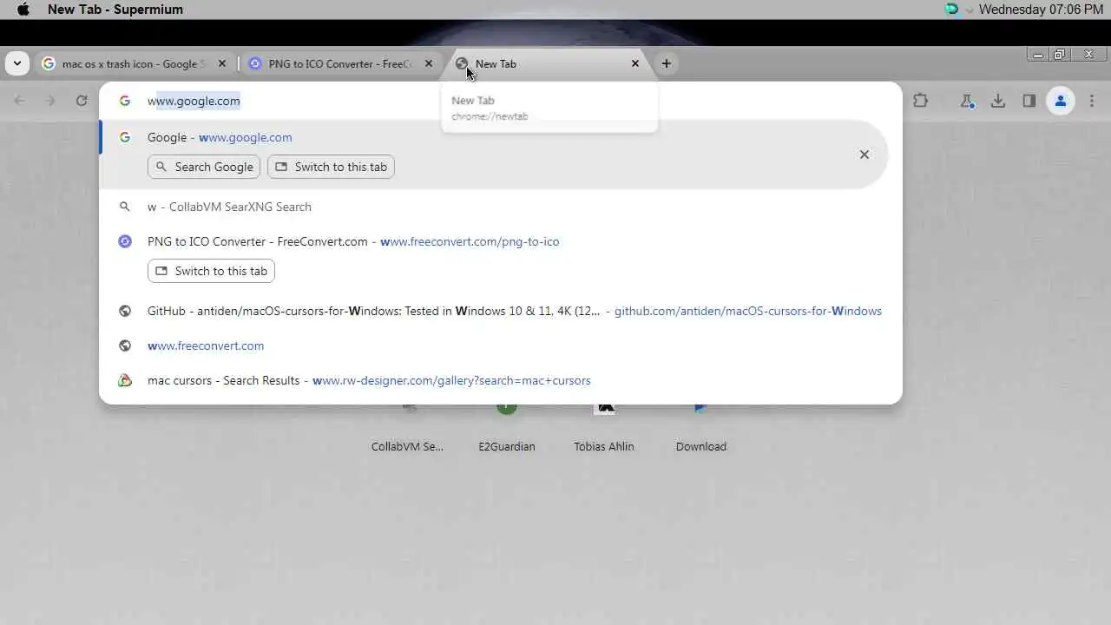Image resolution: width=1111 pixels, height=625 pixels.
Task: Click the green globe menu bar icon
Action: (x=952, y=10)
